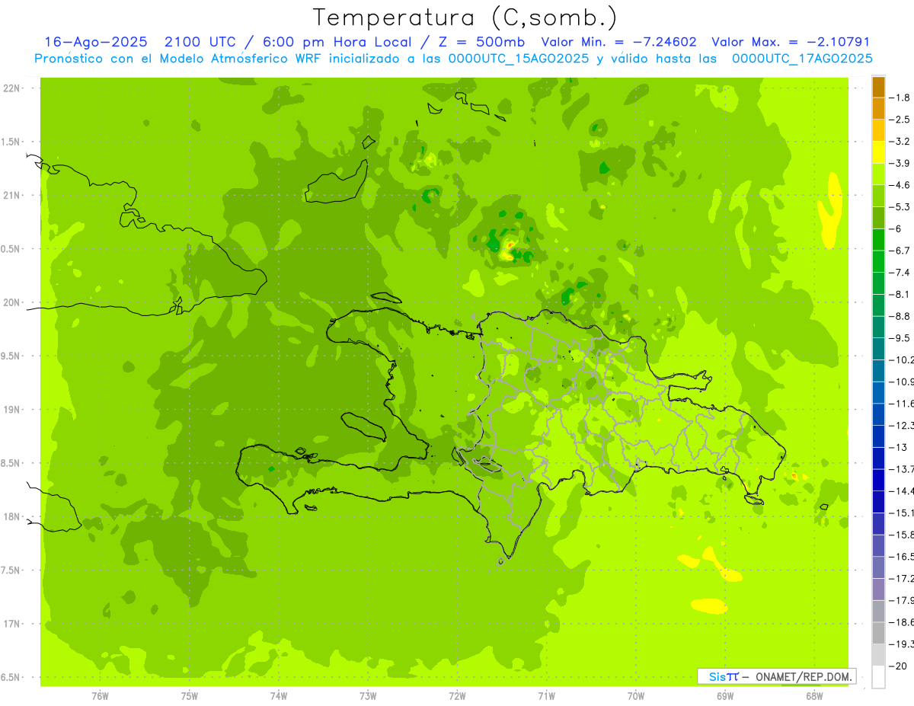Click the "73W" longitude label

coord(368,696)
